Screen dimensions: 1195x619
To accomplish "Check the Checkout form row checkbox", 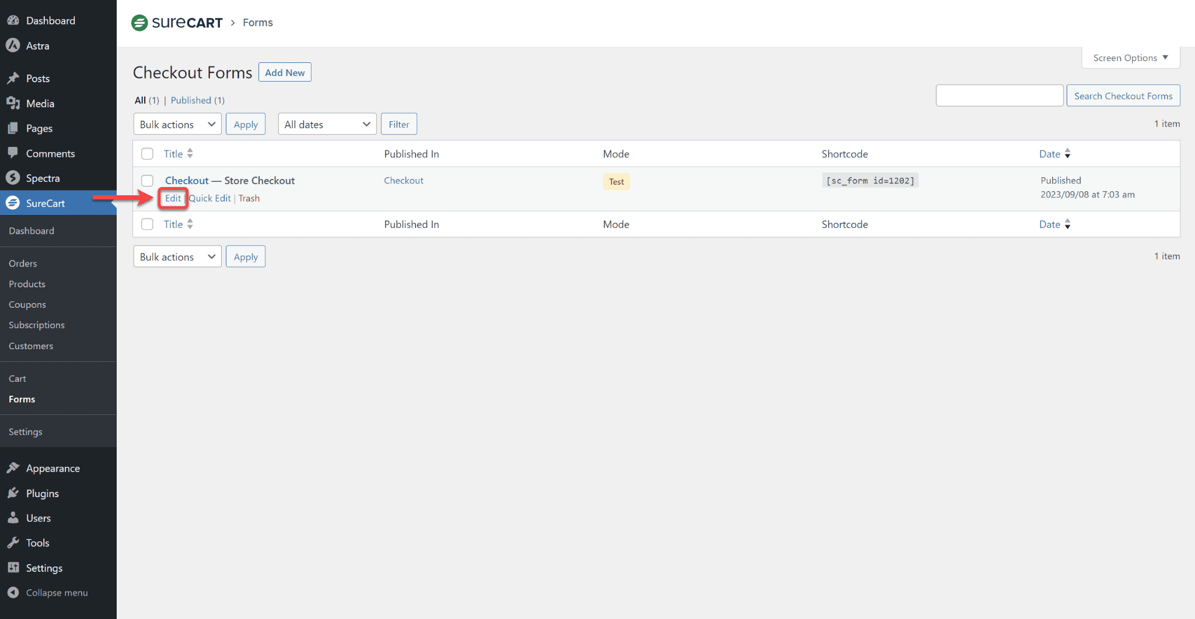I will [148, 181].
